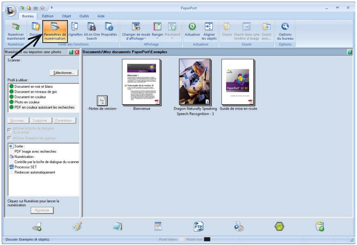The width and height of the screenshot is (357, 245).
Task: Click the text document Send To icon
Action: pyautogui.click(x=158, y=226)
